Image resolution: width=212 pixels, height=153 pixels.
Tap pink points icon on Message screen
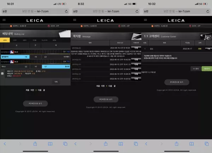119,26
